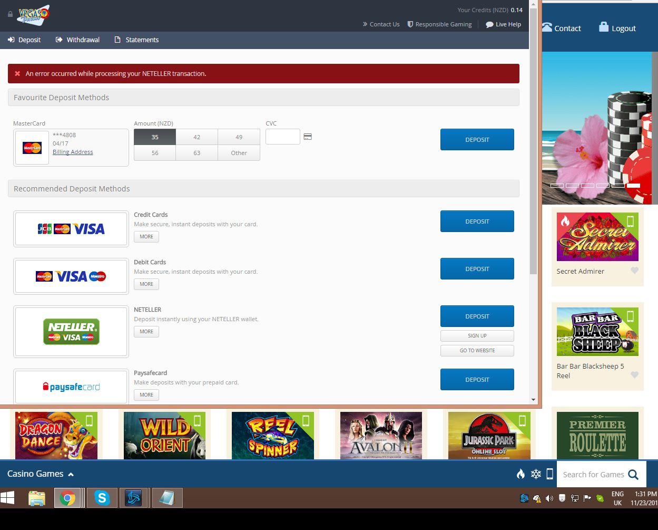Click the CVC card help icon

click(308, 137)
